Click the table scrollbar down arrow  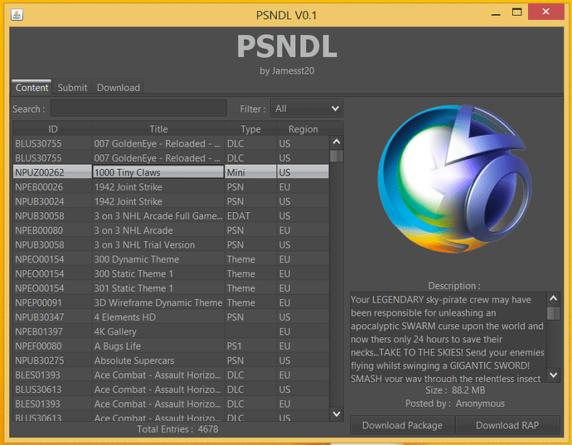(x=337, y=414)
